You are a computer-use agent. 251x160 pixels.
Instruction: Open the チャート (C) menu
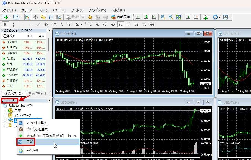pos(59,10)
